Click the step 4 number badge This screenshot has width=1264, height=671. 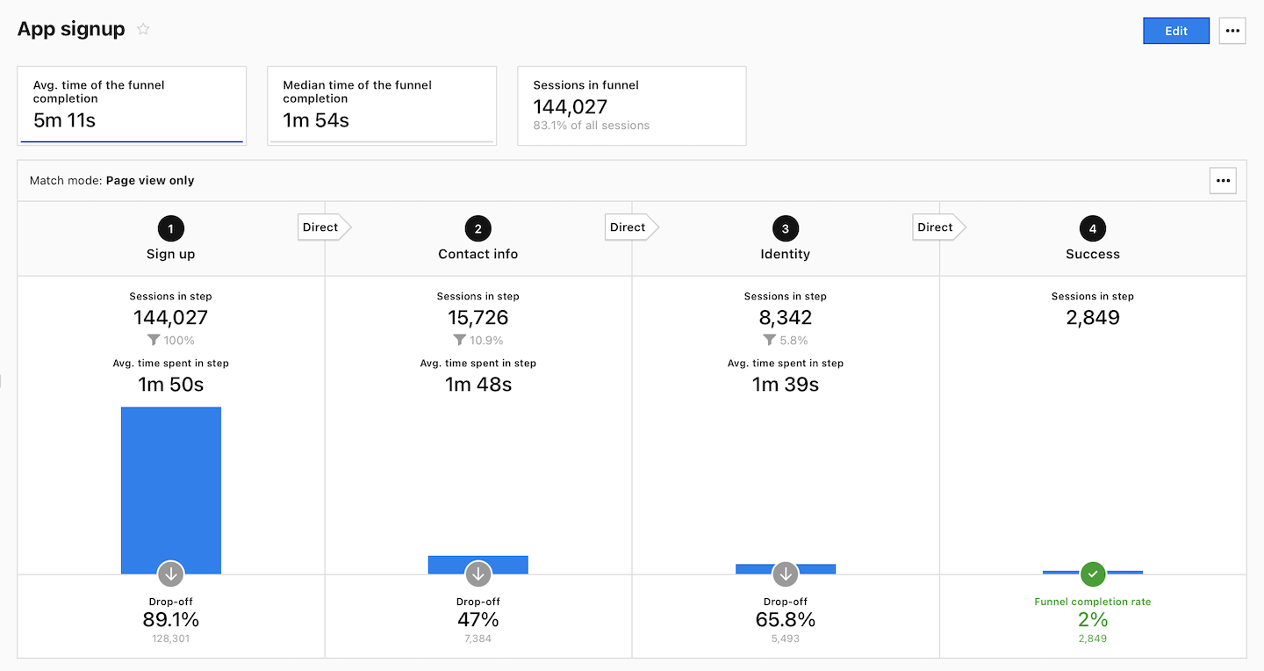pyautogui.click(x=1093, y=229)
